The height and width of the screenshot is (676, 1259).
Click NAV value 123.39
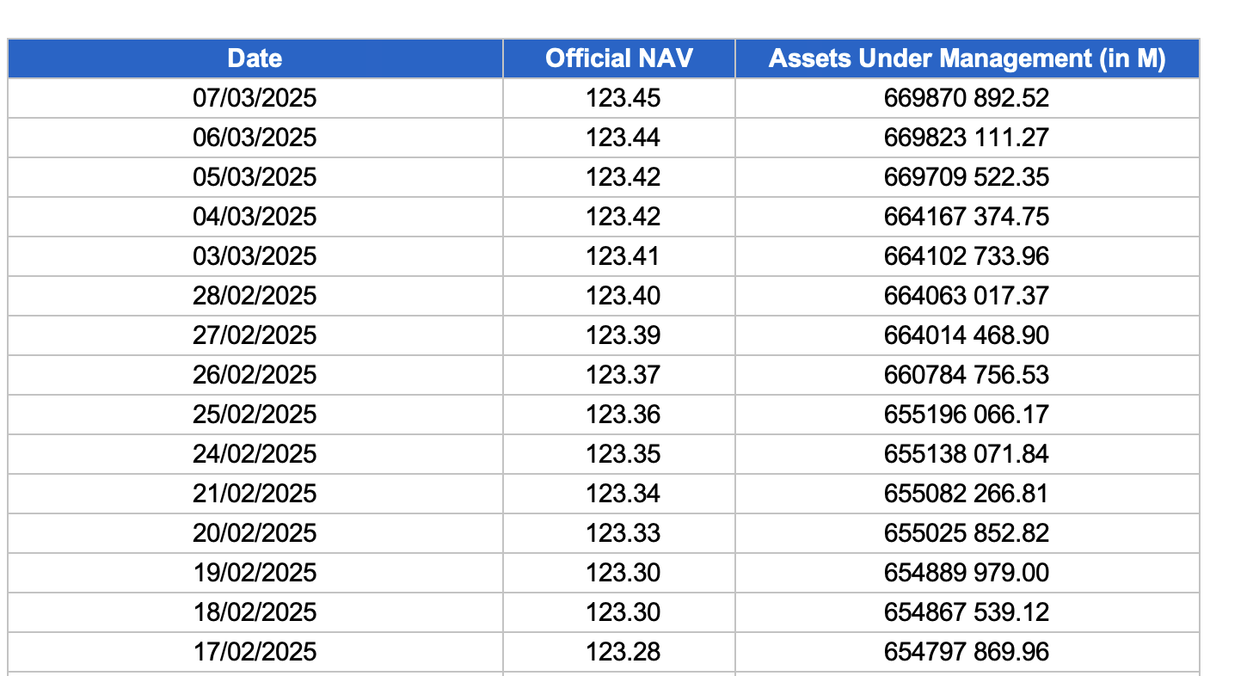(x=623, y=335)
